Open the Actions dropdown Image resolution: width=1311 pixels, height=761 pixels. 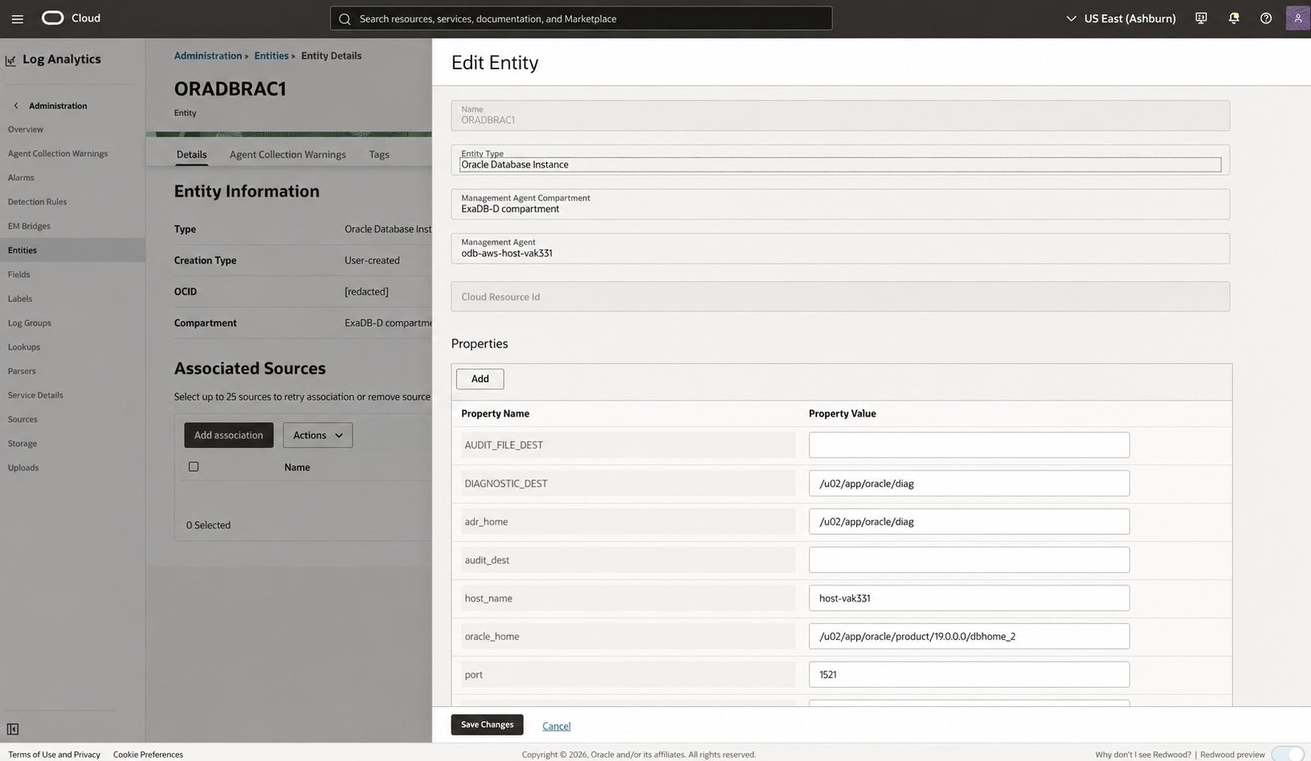318,435
